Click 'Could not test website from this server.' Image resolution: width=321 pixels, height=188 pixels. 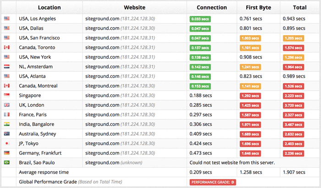pos(232,162)
